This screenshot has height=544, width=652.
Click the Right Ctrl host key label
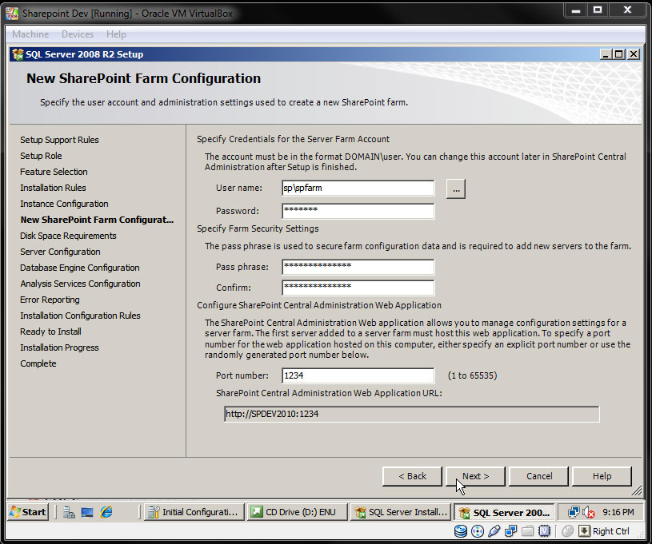(x=611, y=531)
